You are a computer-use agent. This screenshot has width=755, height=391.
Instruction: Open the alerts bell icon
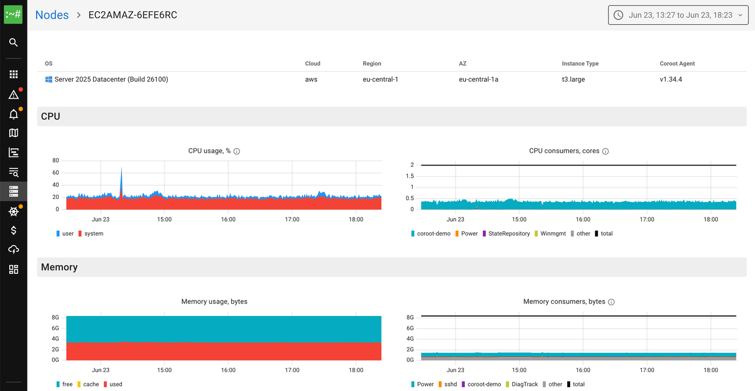click(x=13, y=114)
